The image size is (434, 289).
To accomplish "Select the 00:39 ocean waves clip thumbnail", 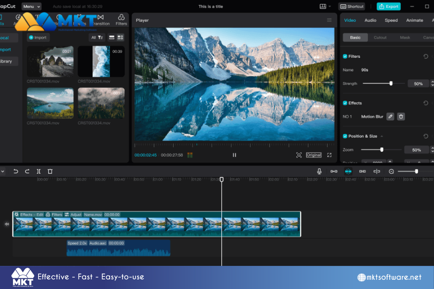I will tap(101, 61).
